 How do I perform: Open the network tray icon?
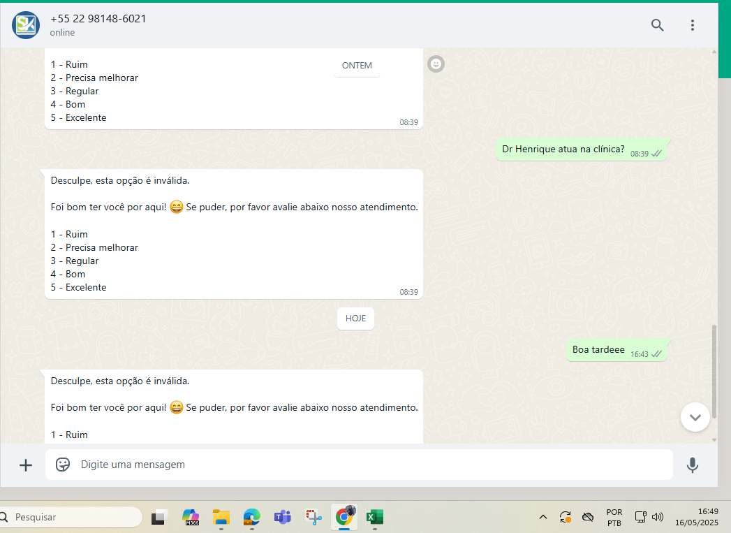(x=640, y=517)
